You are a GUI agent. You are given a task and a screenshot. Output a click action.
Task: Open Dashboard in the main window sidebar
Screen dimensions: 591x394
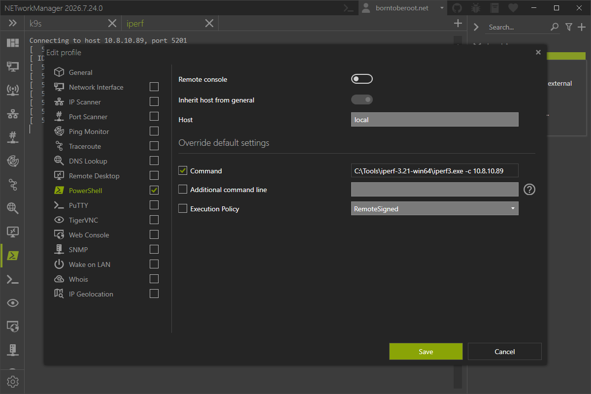click(12, 43)
